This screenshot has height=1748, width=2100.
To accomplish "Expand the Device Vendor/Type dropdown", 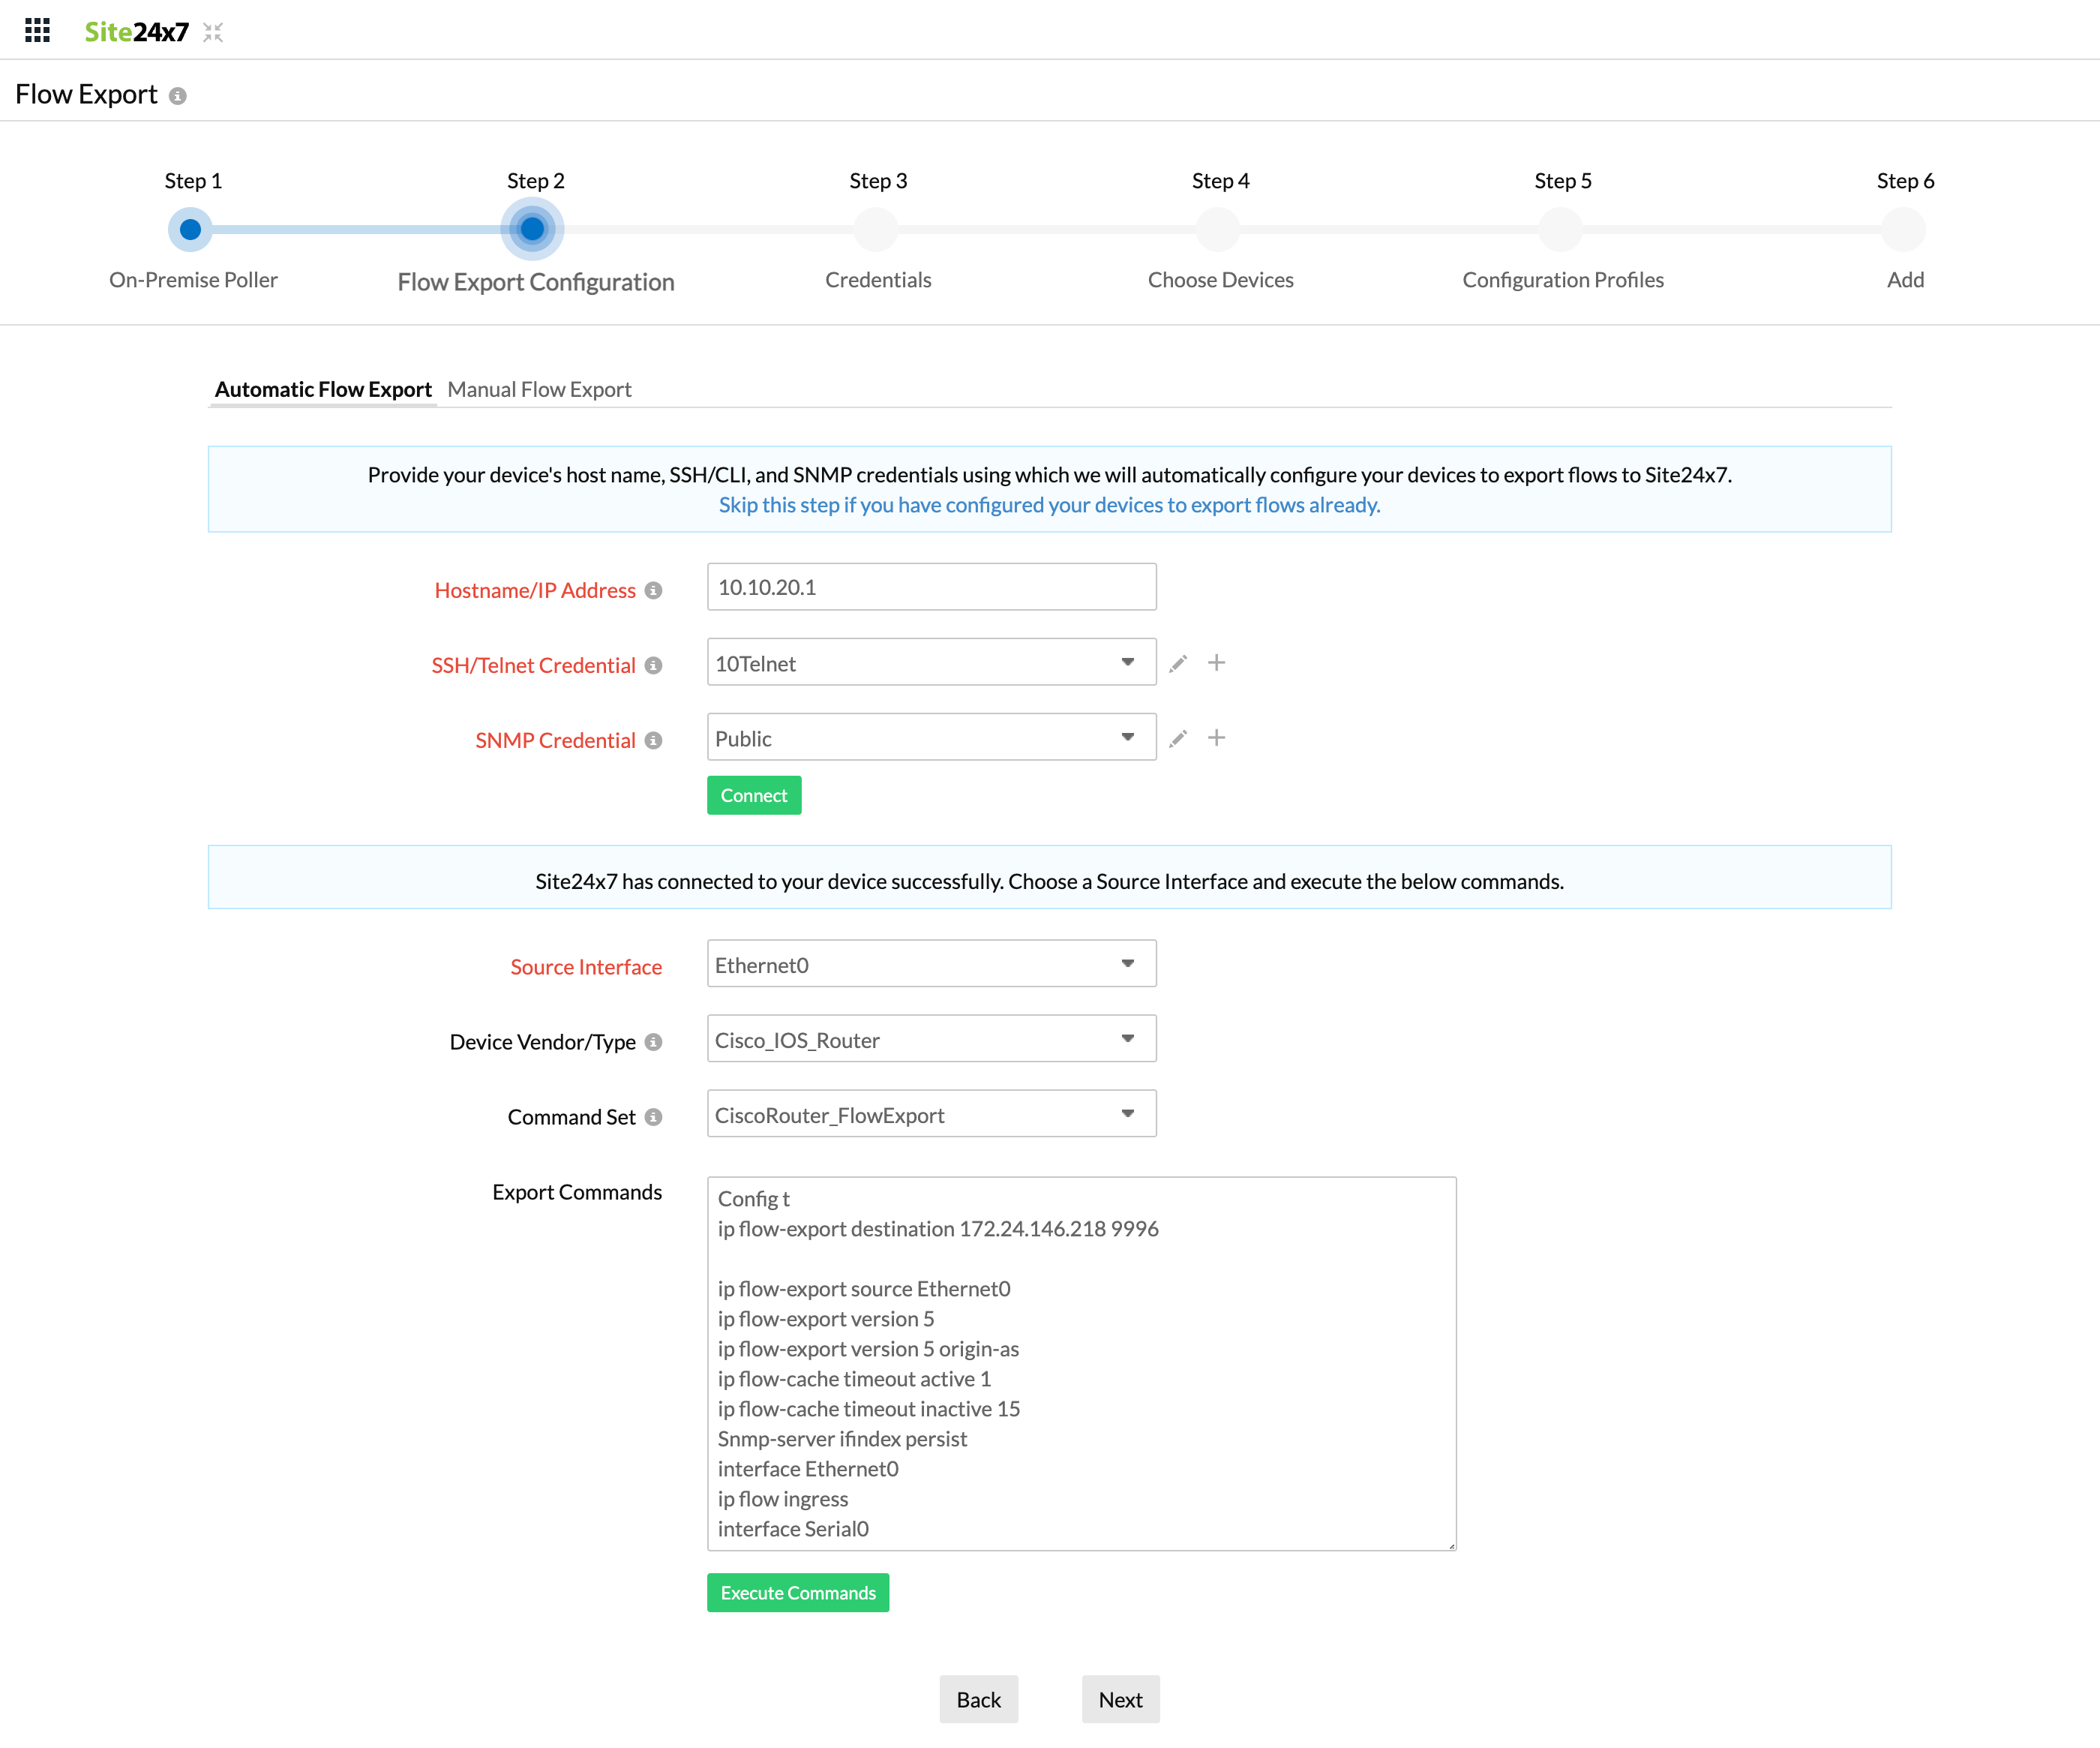I will pos(1129,1040).
